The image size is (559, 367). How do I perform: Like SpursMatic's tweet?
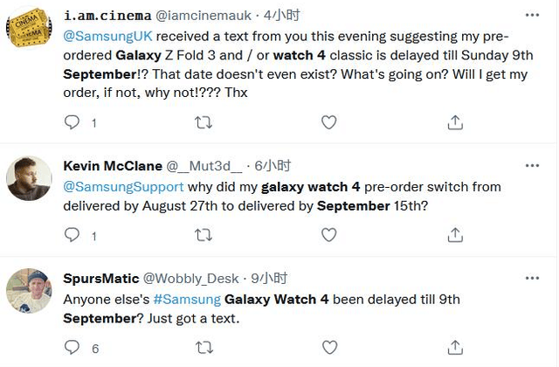(x=329, y=348)
